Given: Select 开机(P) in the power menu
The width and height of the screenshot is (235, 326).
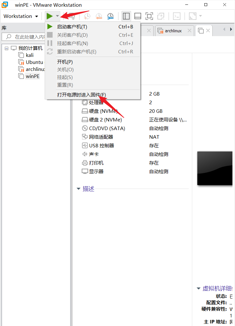Looking at the screenshot, I should pyautogui.click(x=65, y=62).
